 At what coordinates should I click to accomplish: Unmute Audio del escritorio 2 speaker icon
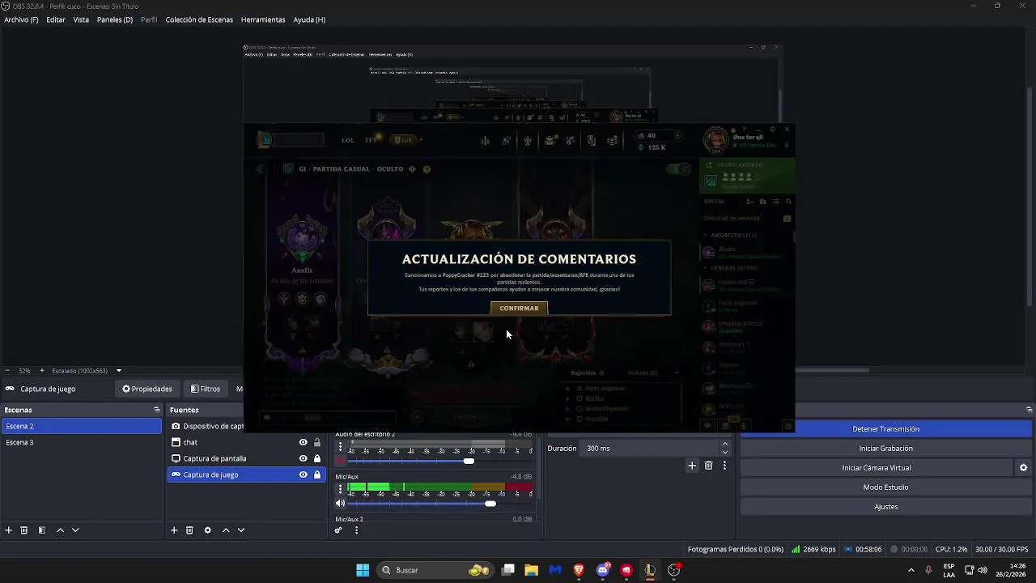341,461
